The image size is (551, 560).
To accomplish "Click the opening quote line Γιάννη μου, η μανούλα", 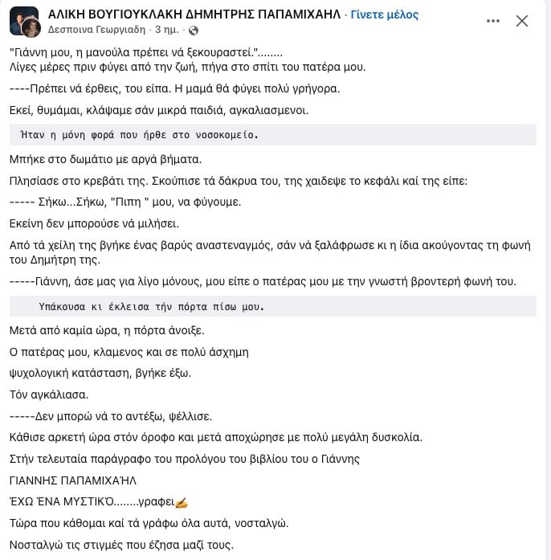I will (146, 52).
